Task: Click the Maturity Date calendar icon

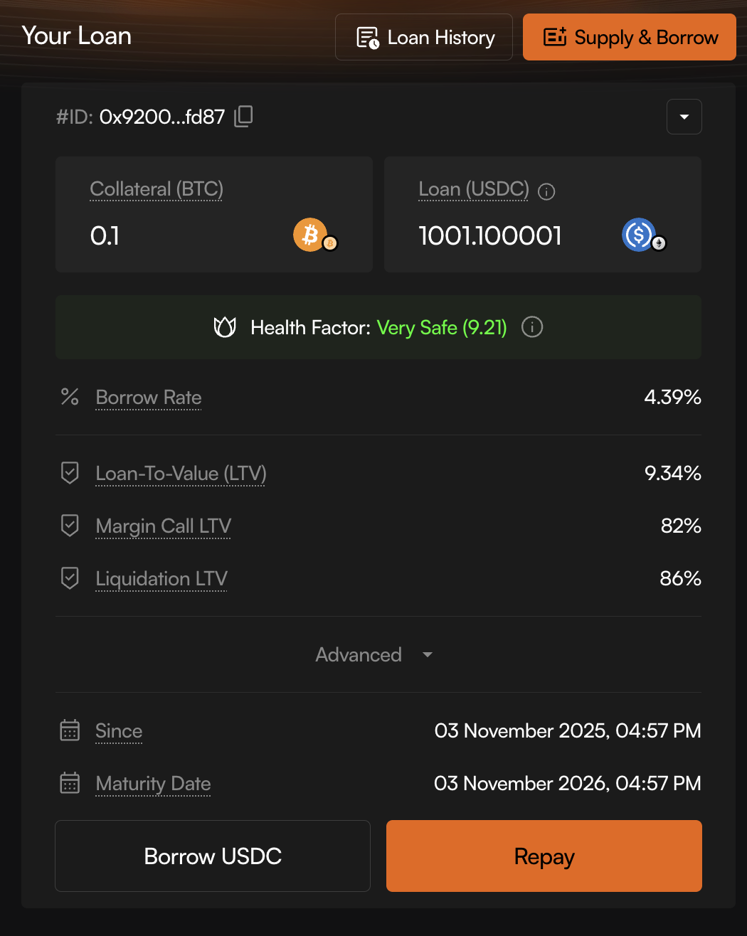Action: pos(70,783)
